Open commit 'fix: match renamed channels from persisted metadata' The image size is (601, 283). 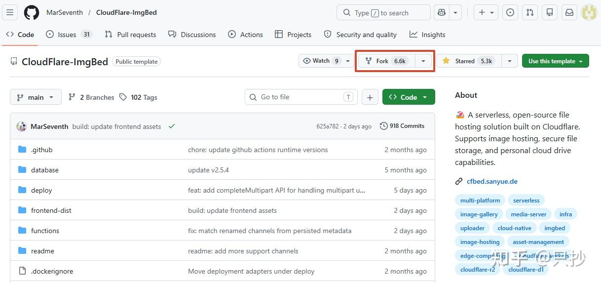(x=269, y=231)
